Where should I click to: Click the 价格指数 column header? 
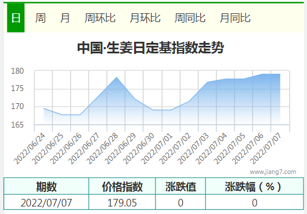coord(122,186)
